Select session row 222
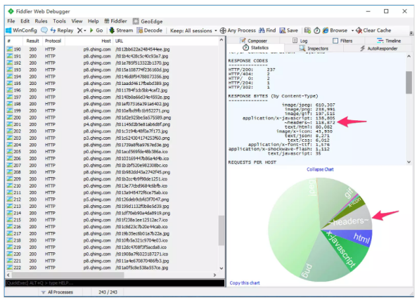This screenshot has width=417, height=300. 112,268
